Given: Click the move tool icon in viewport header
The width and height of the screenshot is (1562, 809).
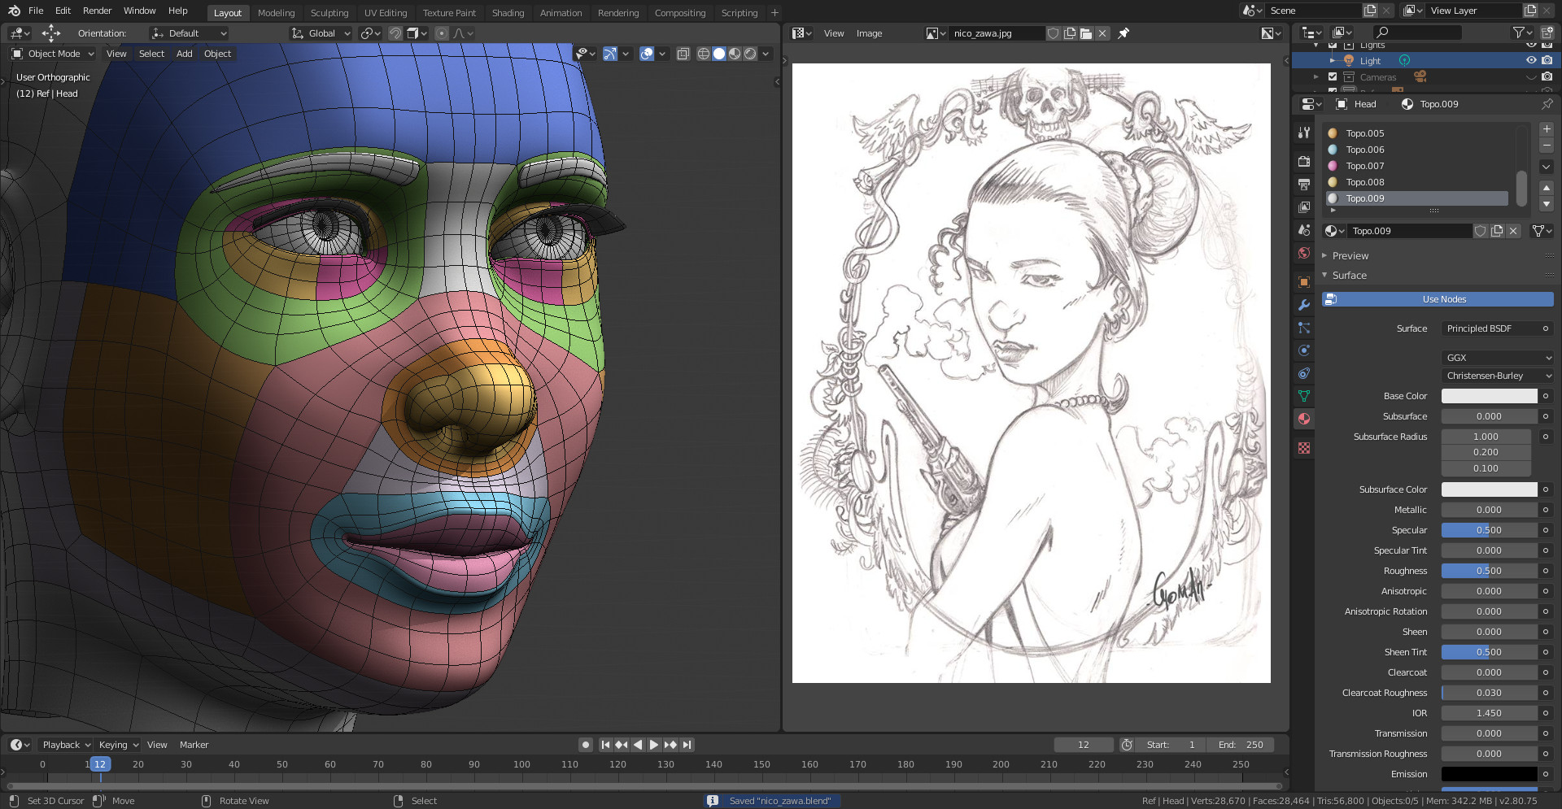Looking at the screenshot, I should point(51,33).
